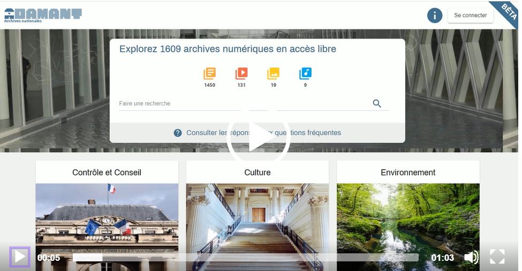
Task: Click the FAQ question mark icon
Action: click(178, 133)
